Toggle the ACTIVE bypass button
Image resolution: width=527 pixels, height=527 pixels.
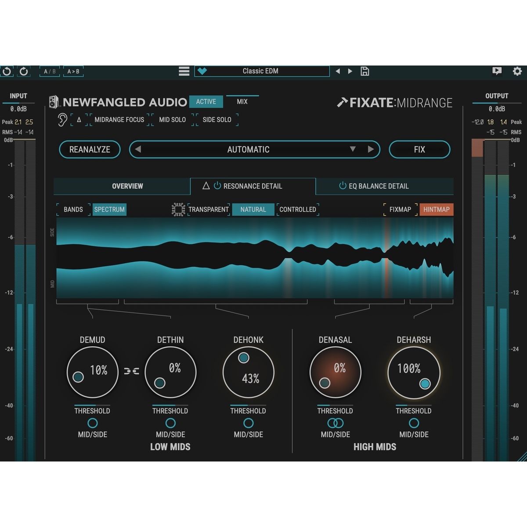pyautogui.click(x=206, y=101)
